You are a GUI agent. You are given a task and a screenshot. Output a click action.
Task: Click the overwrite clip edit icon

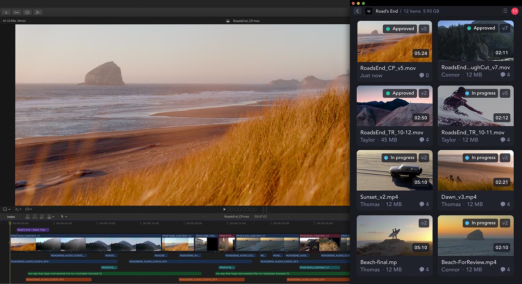click(x=49, y=216)
